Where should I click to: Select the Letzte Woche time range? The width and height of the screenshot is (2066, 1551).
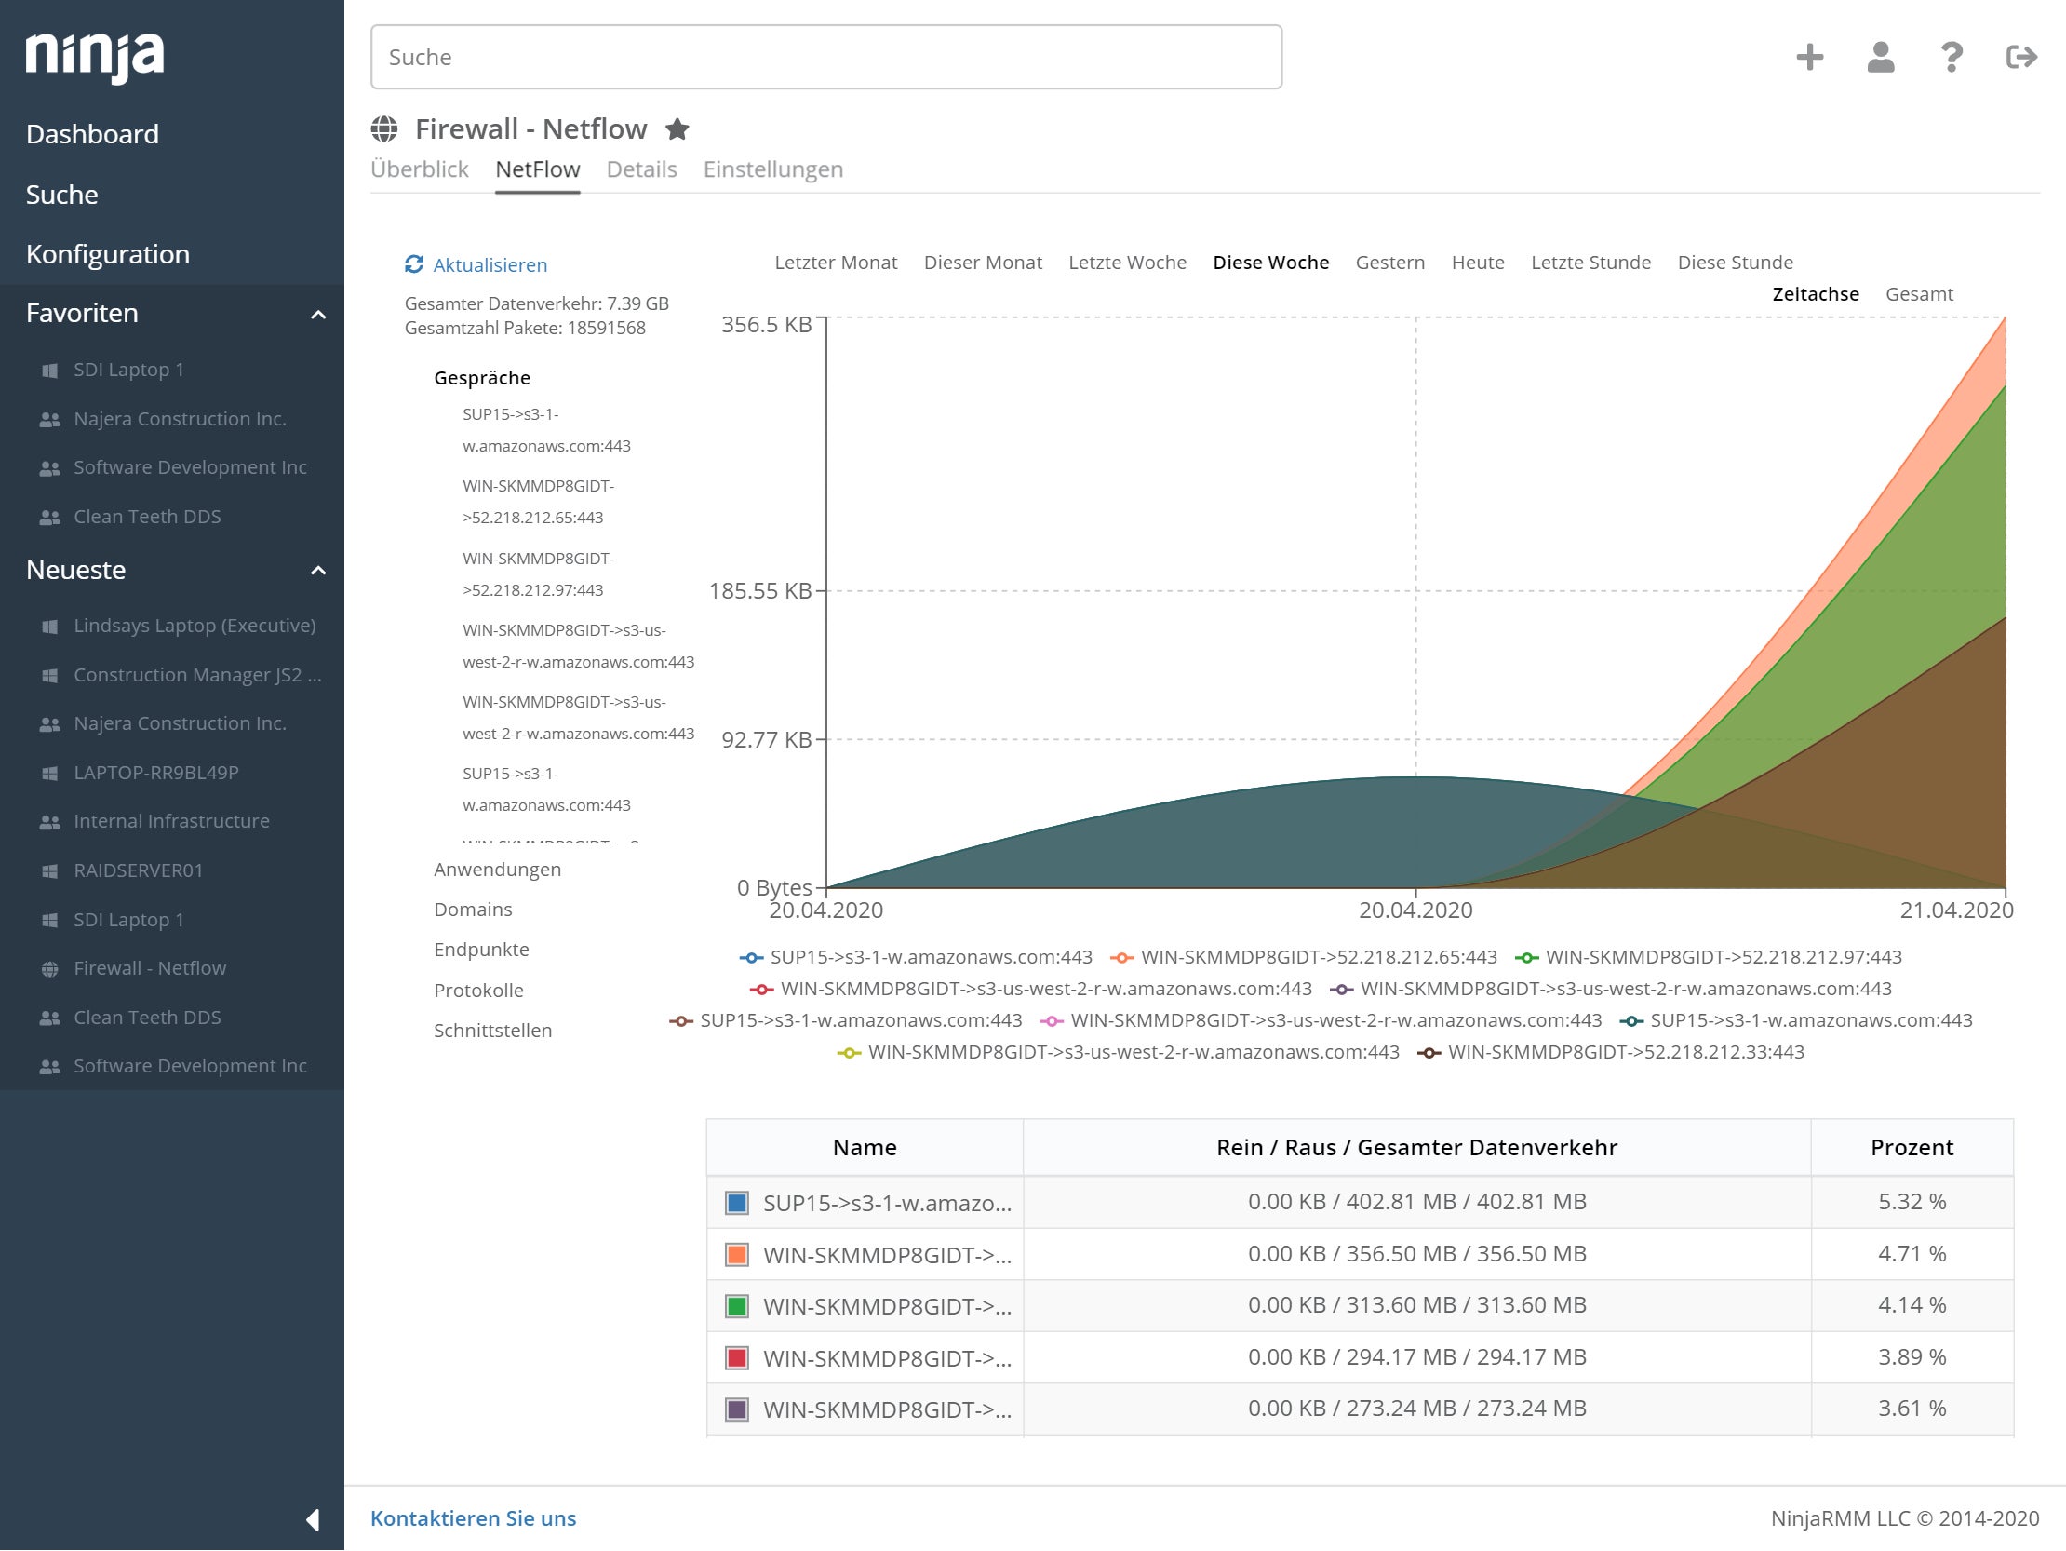pyautogui.click(x=1126, y=263)
